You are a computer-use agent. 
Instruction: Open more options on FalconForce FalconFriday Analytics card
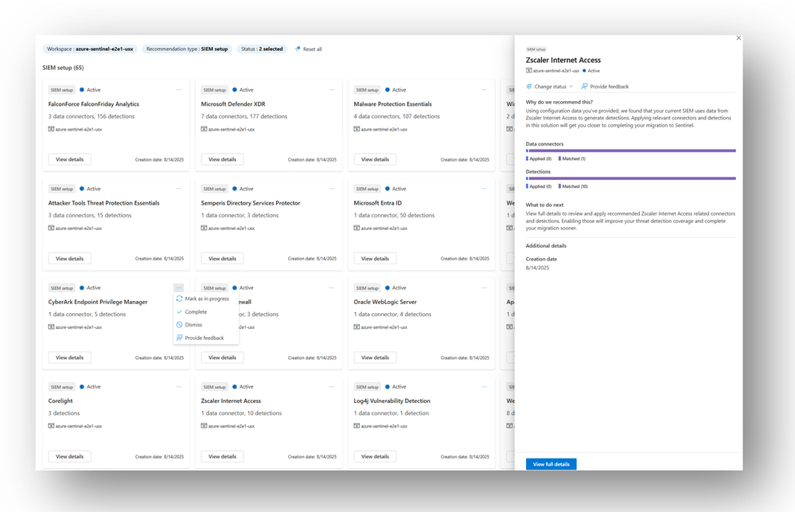point(178,90)
